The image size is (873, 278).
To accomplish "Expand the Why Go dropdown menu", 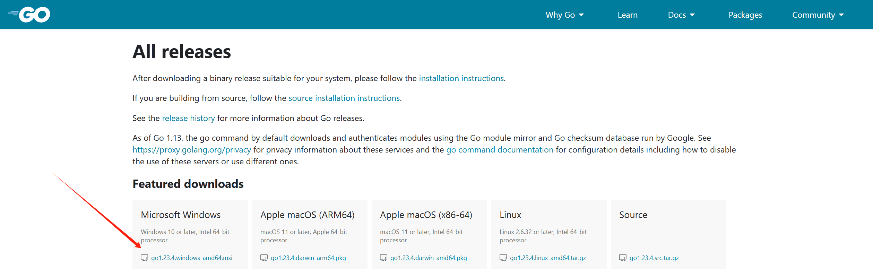I will point(564,15).
